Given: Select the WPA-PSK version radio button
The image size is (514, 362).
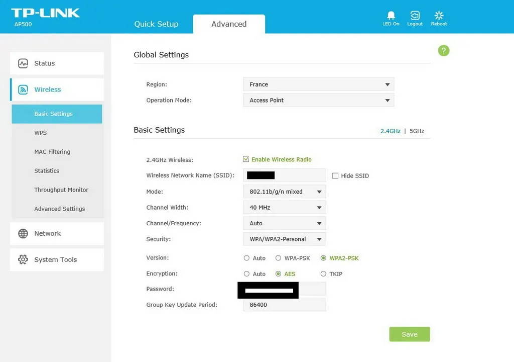Looking at the screenshot, I should coord(278,258).
